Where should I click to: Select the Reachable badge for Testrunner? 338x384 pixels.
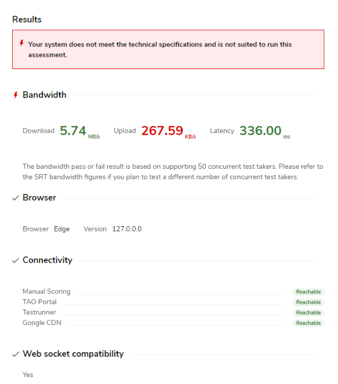[x=308, y=313]
